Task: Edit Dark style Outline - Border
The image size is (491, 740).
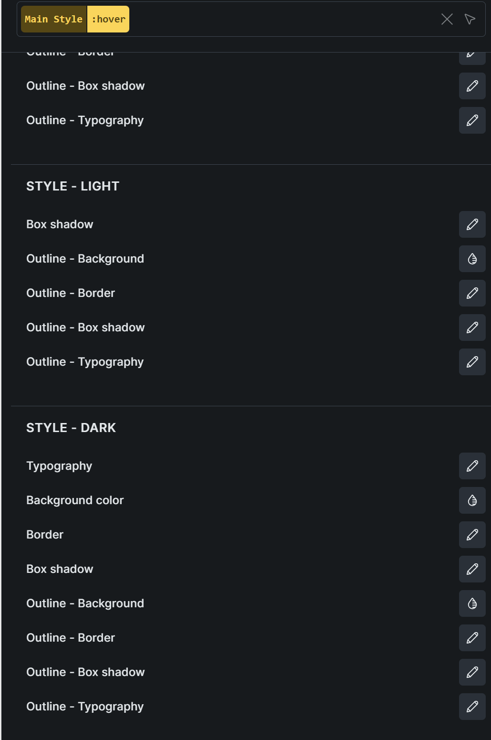Action: (x=472, y=638)
